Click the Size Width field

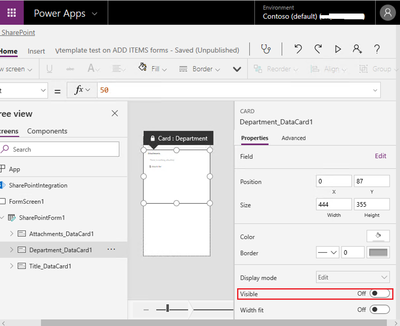coord(334,204)
